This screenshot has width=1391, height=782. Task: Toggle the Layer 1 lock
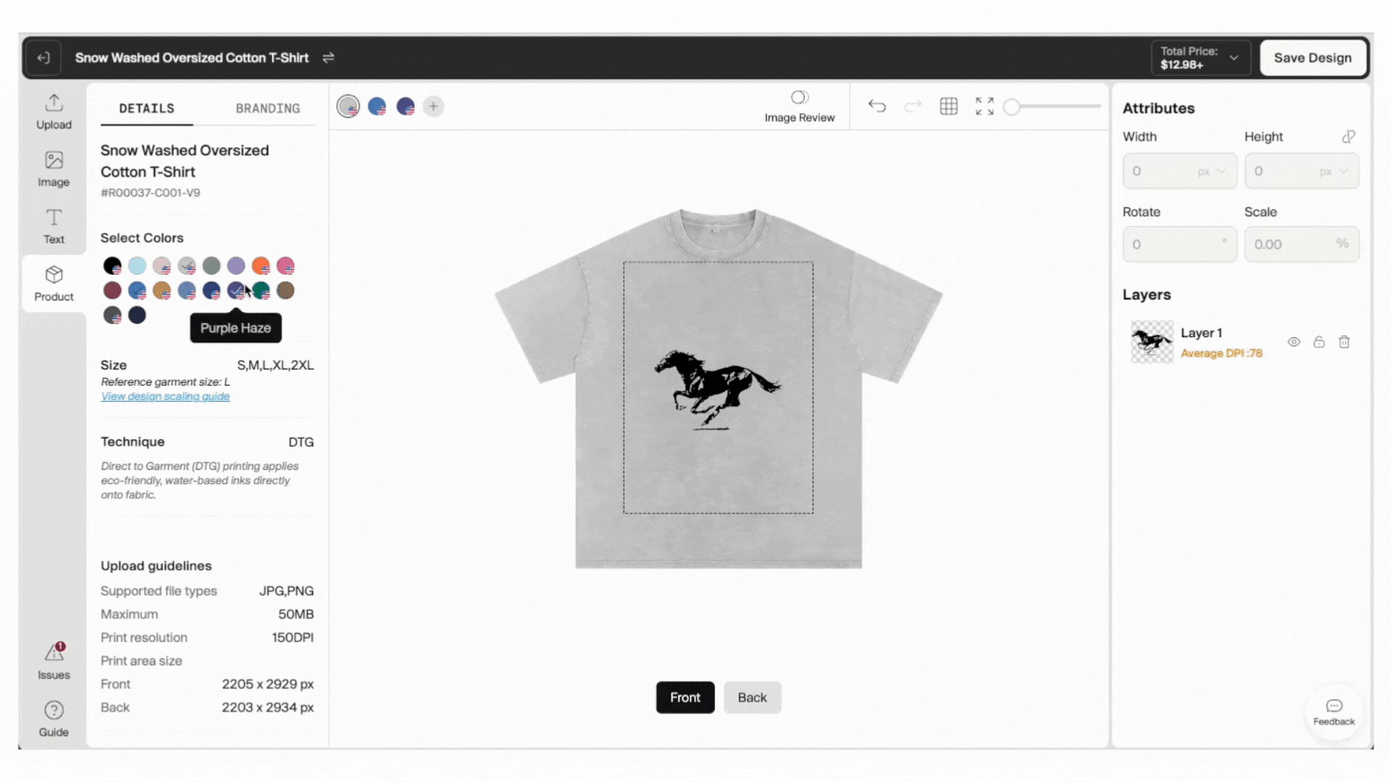tap(1319, 342)
